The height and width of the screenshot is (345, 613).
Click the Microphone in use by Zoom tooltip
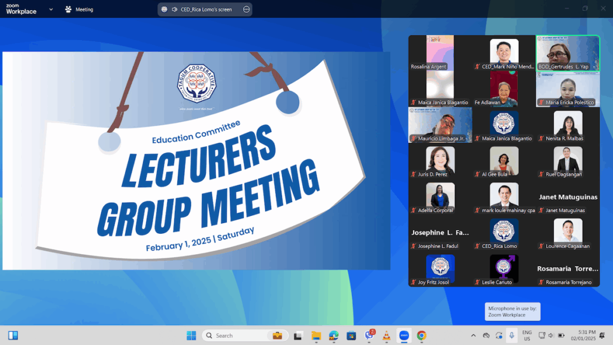(x=512, y=312)
